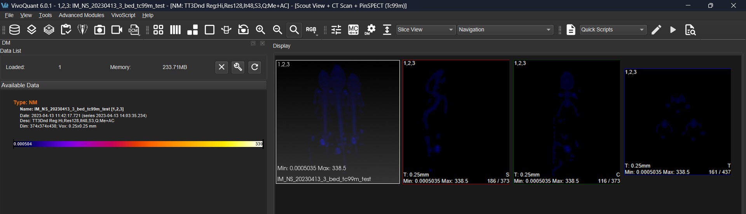Open the MC motion correction icon
Viewport: 746px width, 214px height.
click(353, 30)
